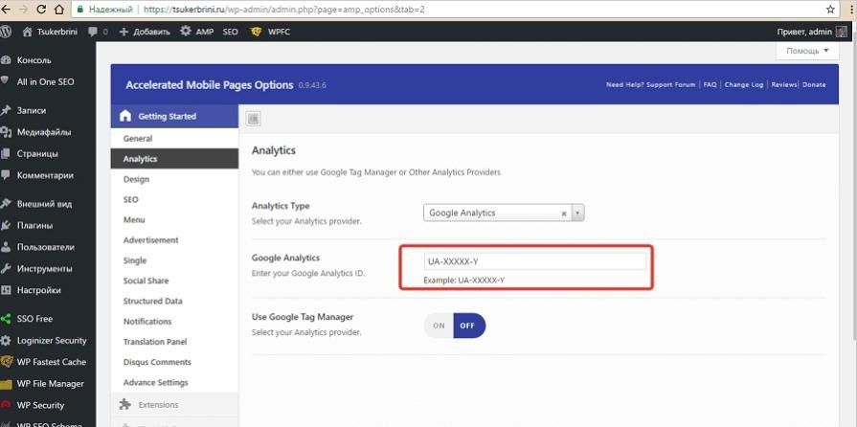
Task: Open the Need Help? Support Forum link
Action: tap(650, 85)
